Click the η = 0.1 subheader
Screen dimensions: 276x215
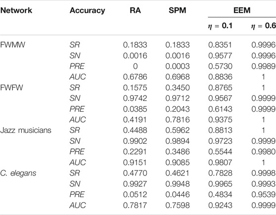coord(220,26)
